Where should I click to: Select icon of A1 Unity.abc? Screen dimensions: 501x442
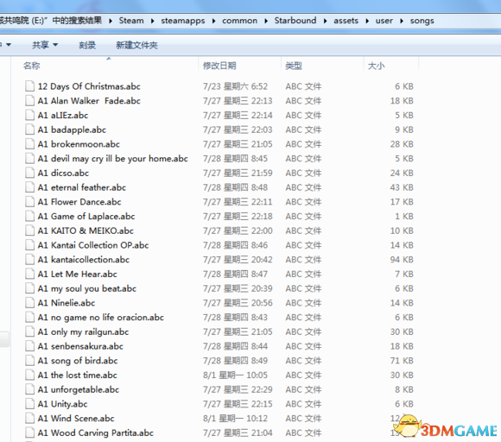[29, 404]
